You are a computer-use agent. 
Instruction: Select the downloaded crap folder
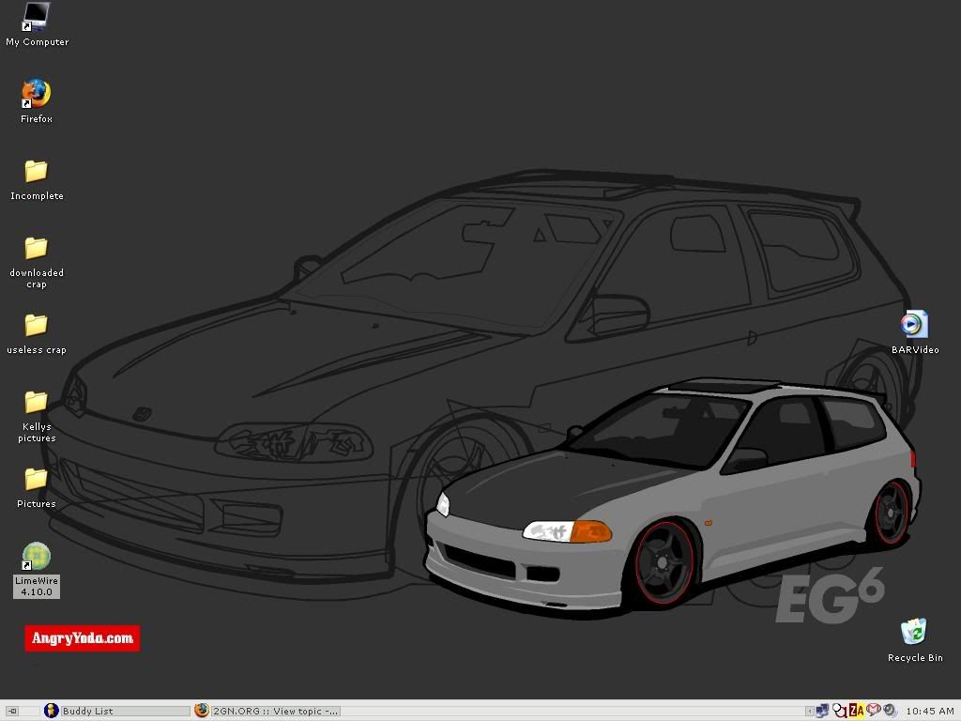[37, 263]
